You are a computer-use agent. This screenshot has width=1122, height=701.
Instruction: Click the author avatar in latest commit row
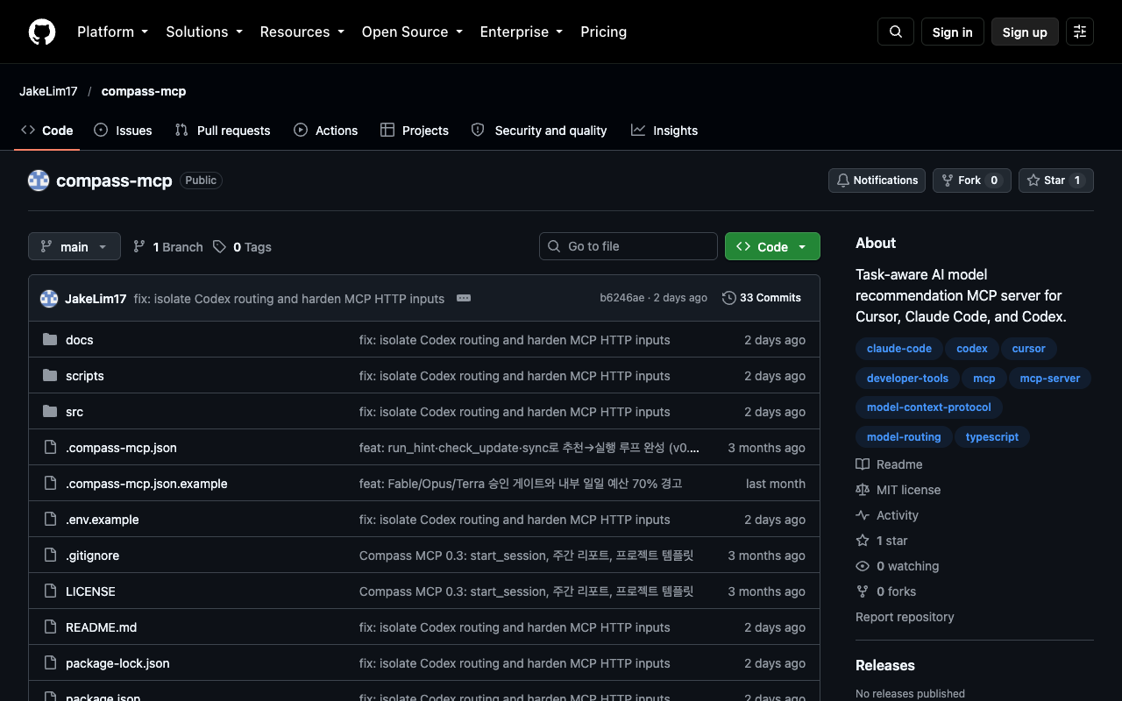[x=49, y=298]
